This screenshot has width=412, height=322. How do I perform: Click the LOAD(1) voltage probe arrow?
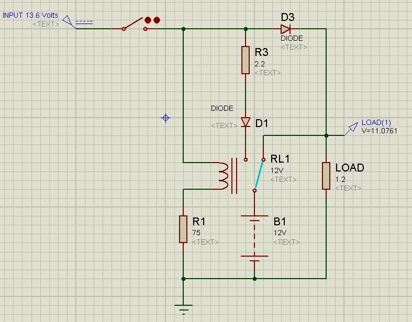(351, 129)
